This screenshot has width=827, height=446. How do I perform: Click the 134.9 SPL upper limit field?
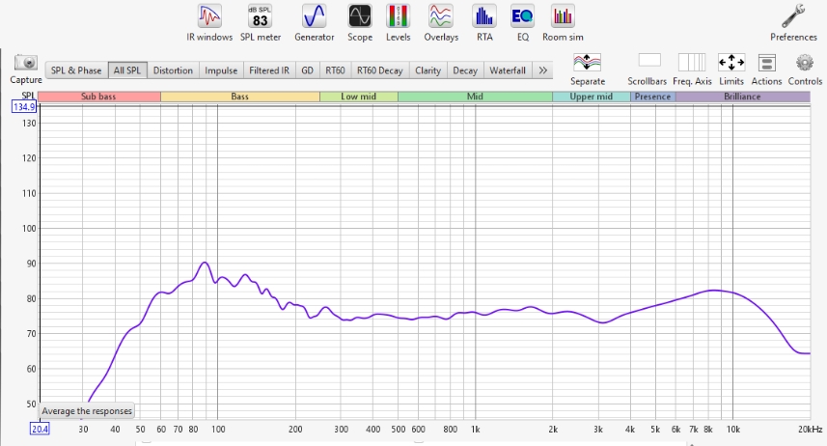click(23, 107)
